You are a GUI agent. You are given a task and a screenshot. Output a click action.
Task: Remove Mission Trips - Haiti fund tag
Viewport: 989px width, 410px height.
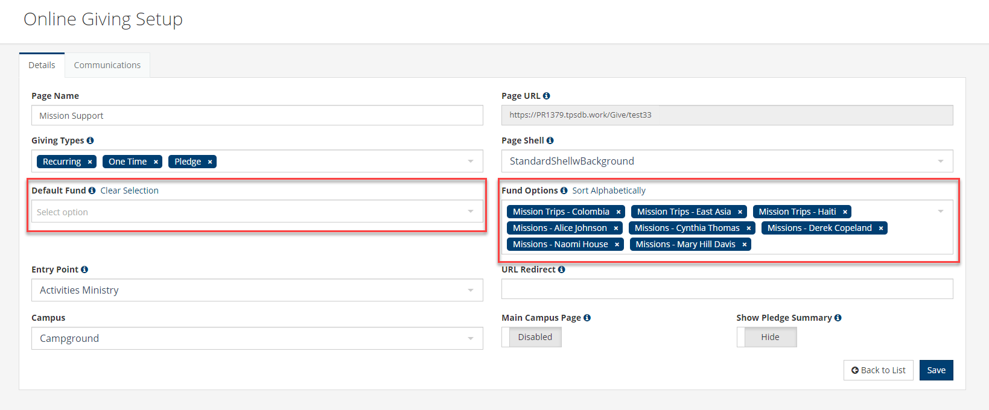point(845,212)
